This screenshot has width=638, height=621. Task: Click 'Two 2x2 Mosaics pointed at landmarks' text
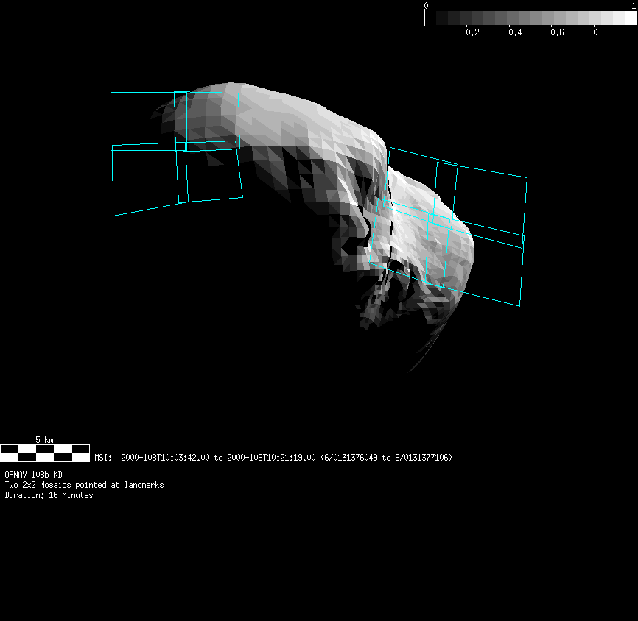click(84, 485)
